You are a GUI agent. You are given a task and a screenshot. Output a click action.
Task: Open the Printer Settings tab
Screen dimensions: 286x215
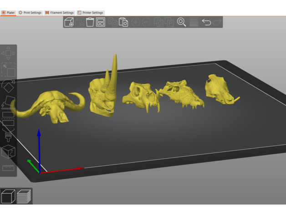click(x=90, y=13)
